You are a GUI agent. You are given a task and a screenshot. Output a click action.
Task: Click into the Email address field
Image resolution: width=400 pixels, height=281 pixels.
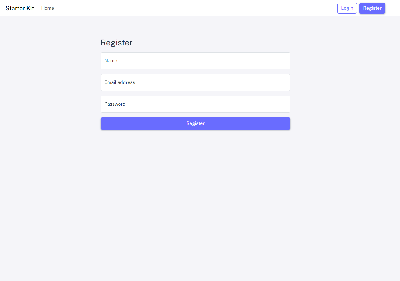coord(195,82)
